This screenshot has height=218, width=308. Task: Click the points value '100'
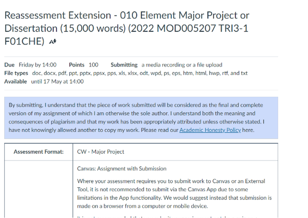pyautogui.click(x=93, y=65)
